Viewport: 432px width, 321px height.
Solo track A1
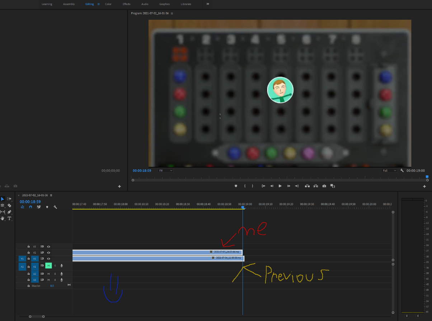pos(55,265)
